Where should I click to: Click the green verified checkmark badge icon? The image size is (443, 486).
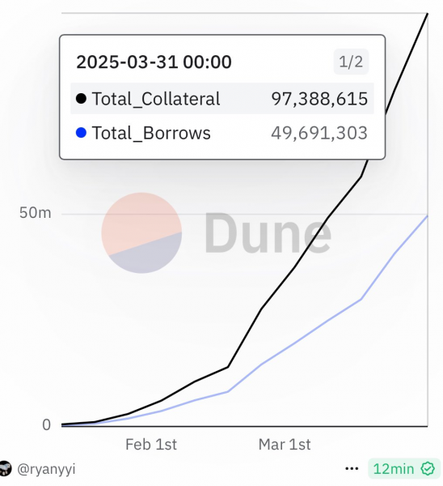tap(427, 469)
